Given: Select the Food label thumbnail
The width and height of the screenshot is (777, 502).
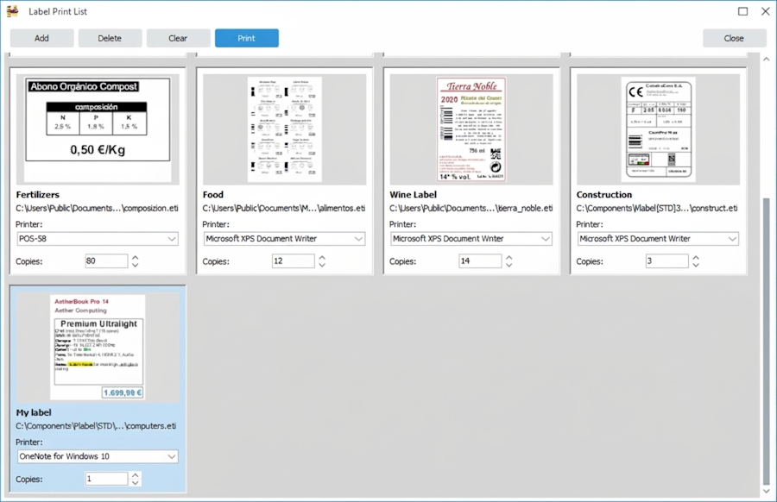Looking at the screenshot, I should point(284,129).
